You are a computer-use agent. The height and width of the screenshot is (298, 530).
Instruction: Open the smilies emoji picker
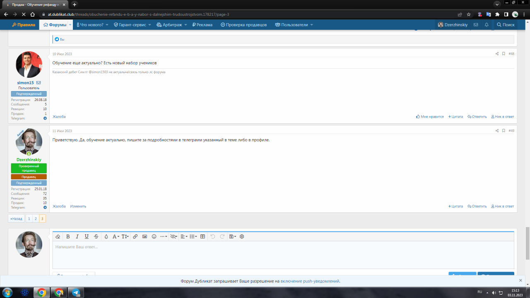(154, 236)
